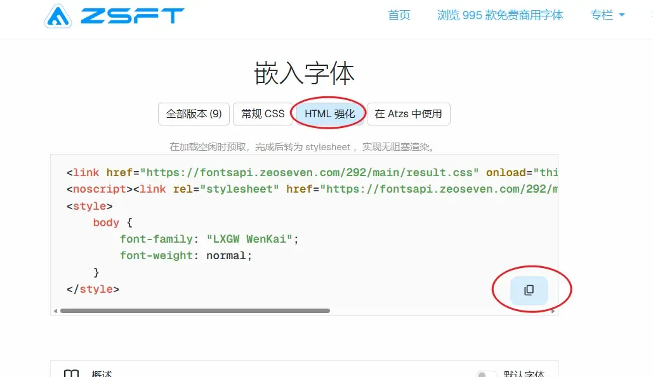Click the right arrow of the code scrollbar
Viewport: 653px width, 377px height.
[x=554, y=310]
